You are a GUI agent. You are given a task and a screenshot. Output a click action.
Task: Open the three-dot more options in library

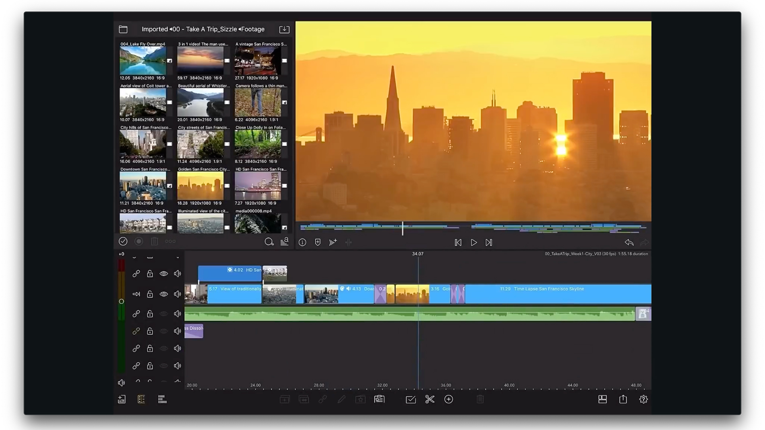coord(170,241)
